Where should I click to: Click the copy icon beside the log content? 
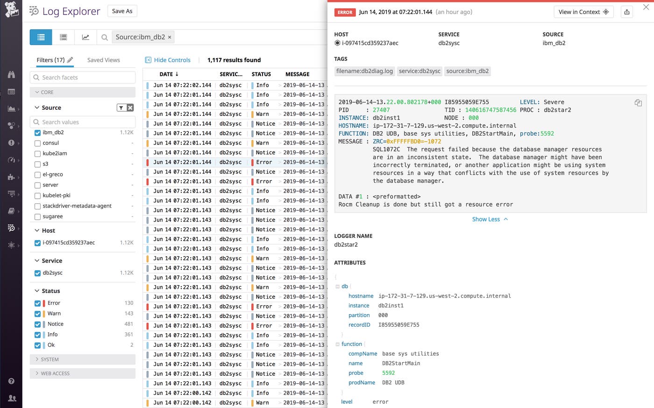coord(638,103)
